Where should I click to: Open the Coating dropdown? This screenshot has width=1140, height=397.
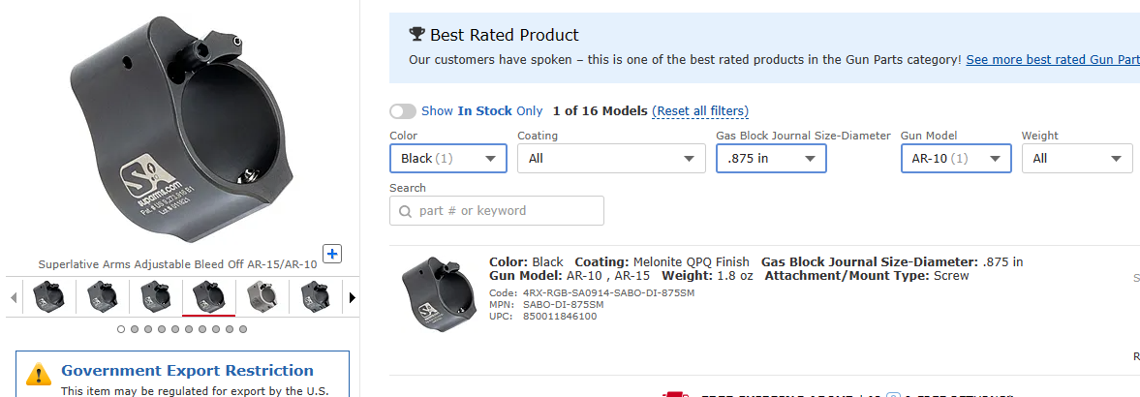(x=611, y=159)
